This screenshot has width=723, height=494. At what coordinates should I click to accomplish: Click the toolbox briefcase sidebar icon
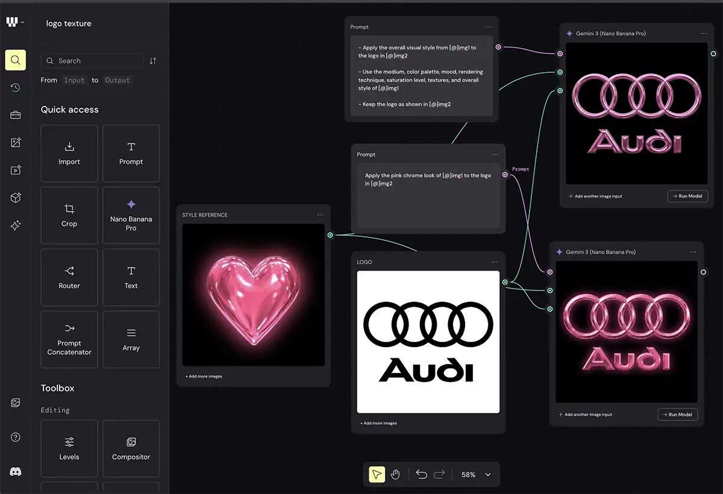[x=16, y=115]
